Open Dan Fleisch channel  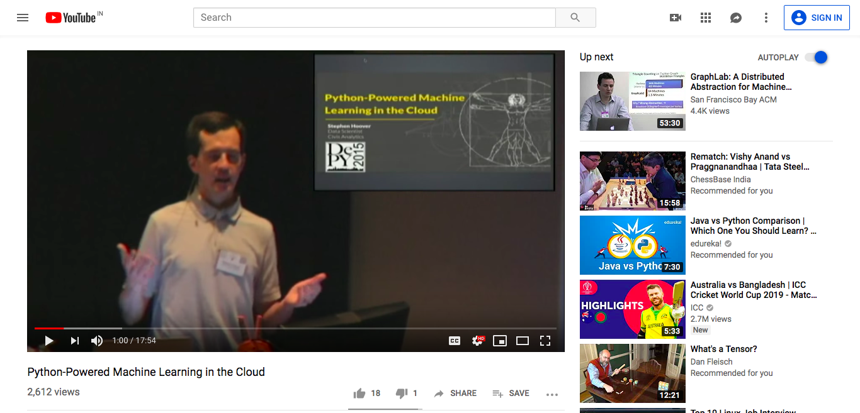point(711,361)
